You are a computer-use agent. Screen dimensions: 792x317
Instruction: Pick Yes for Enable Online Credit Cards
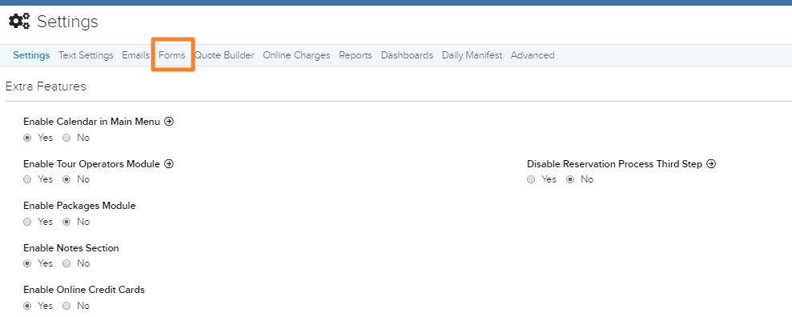tap(27, 305)
